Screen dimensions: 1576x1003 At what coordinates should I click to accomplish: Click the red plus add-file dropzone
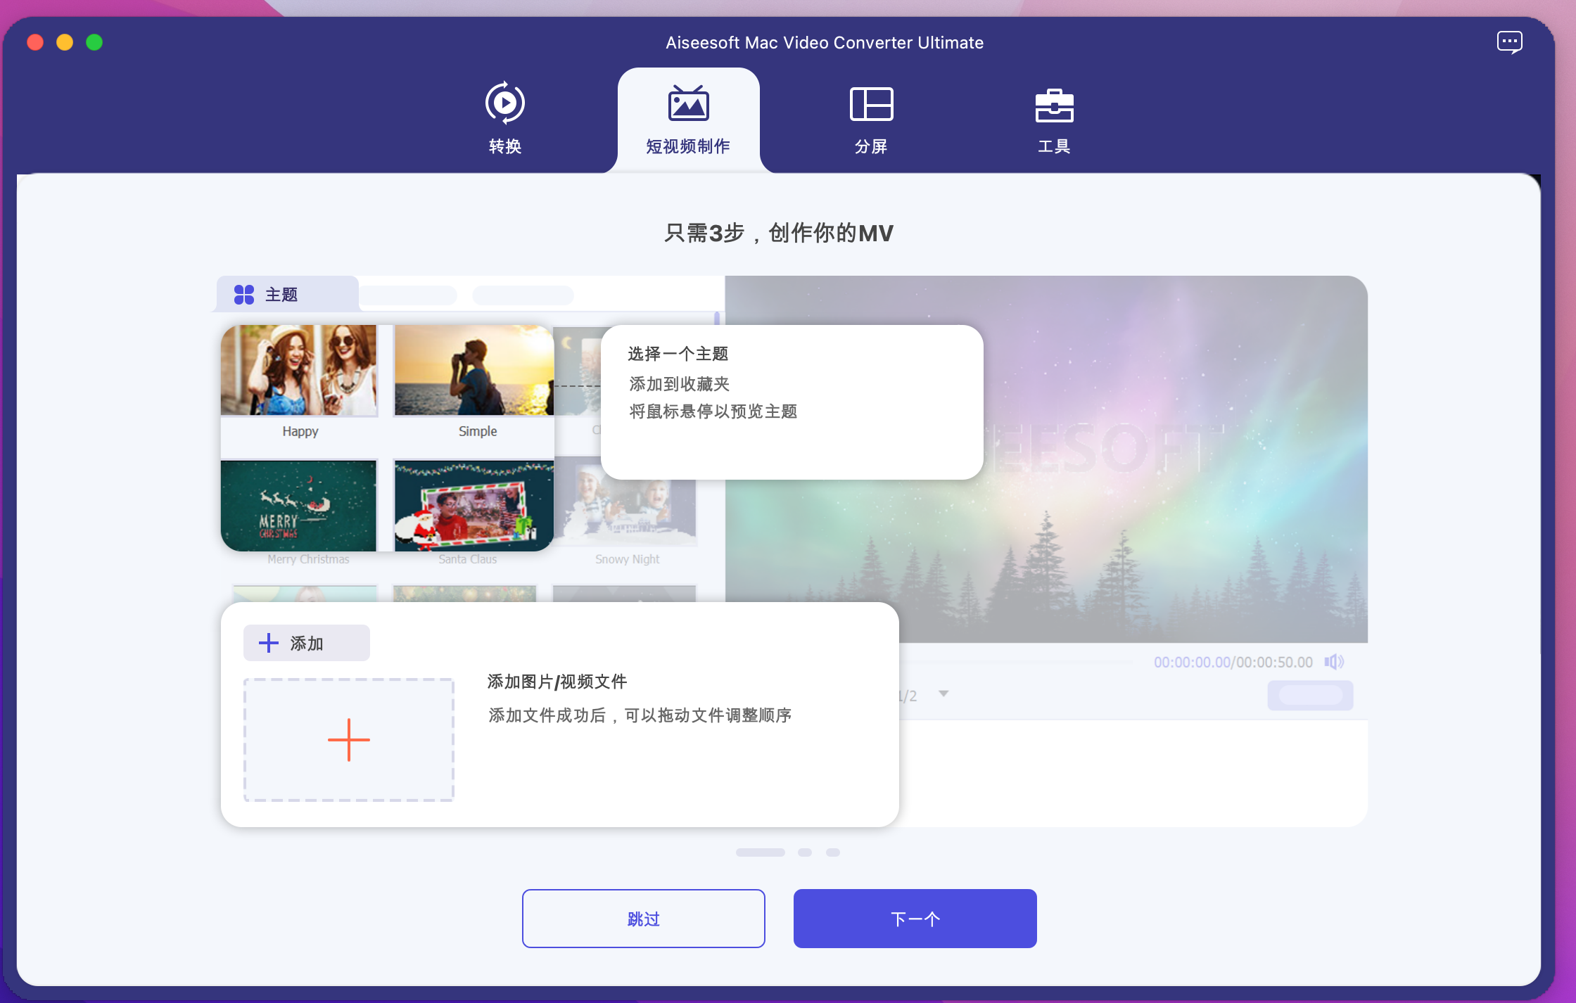coord(348,740)
